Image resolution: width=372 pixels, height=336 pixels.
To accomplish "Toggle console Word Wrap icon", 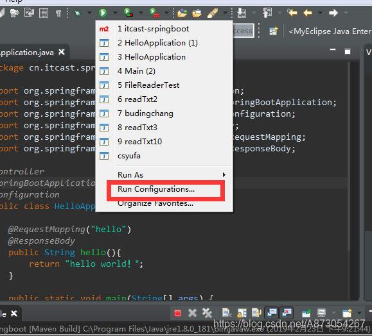I will [256, 313].
